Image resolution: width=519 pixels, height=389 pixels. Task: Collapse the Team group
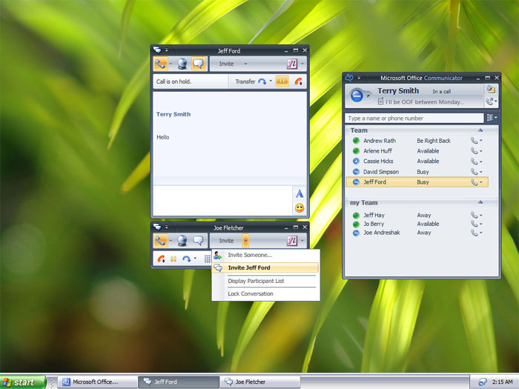coord(480,130)
